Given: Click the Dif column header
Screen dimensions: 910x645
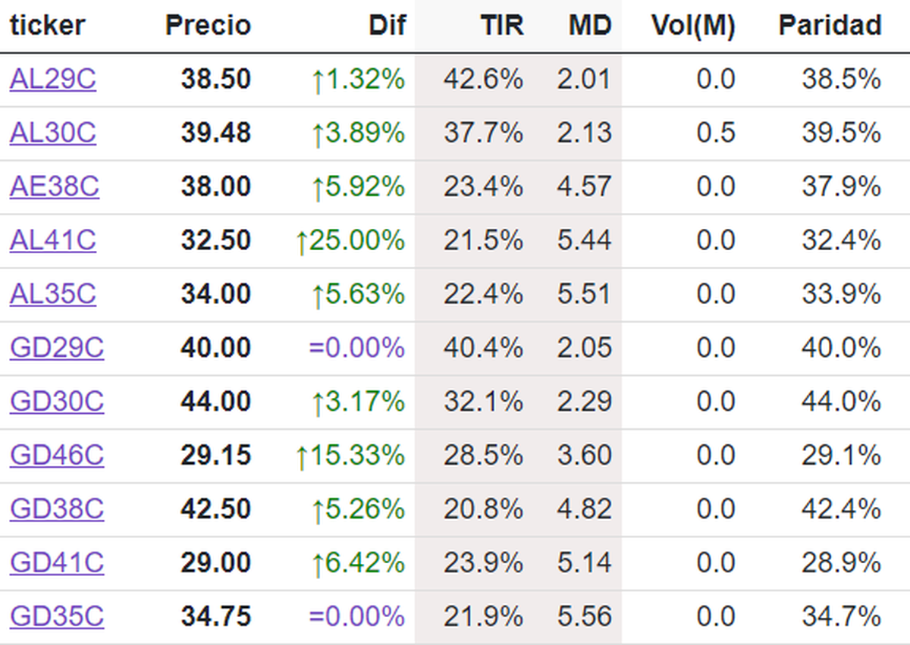Looking at the screenshot, I should click(388, 26).
